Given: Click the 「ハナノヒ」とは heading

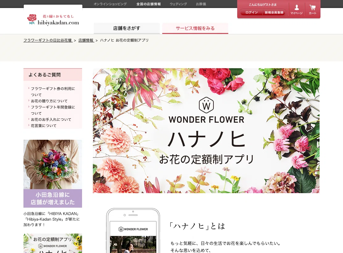Looking at the screenshot, I should [x=197, y=226].
